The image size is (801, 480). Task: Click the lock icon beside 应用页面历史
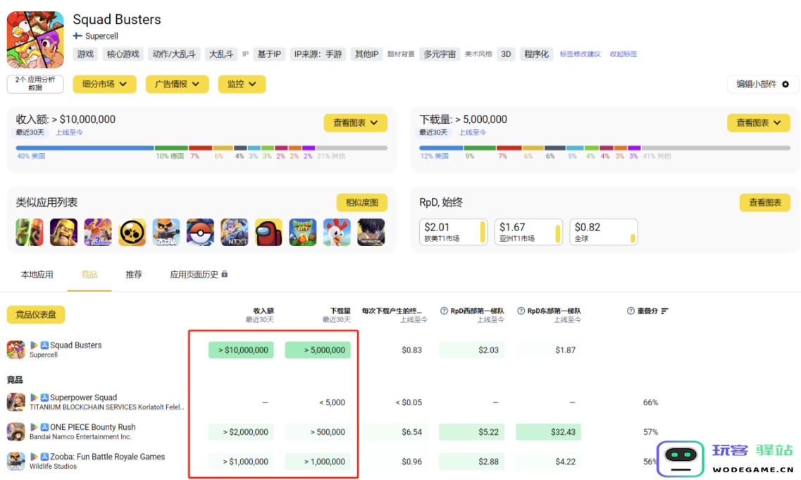pos(224,274)
